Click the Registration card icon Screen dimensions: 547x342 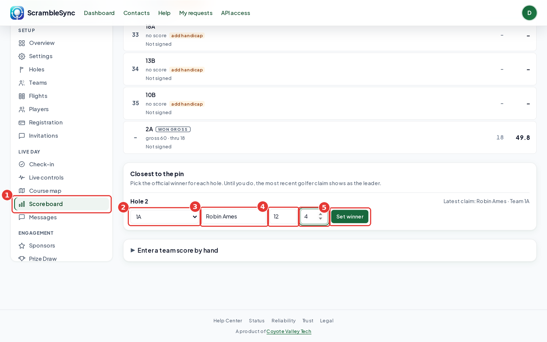[22, 123]
